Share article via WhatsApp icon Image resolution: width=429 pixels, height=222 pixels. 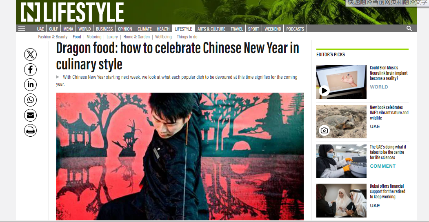(30, 100)
